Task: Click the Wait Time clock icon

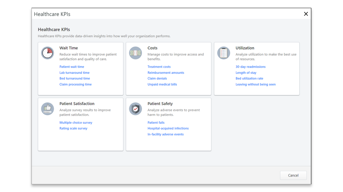Action: tap(47, 53)
